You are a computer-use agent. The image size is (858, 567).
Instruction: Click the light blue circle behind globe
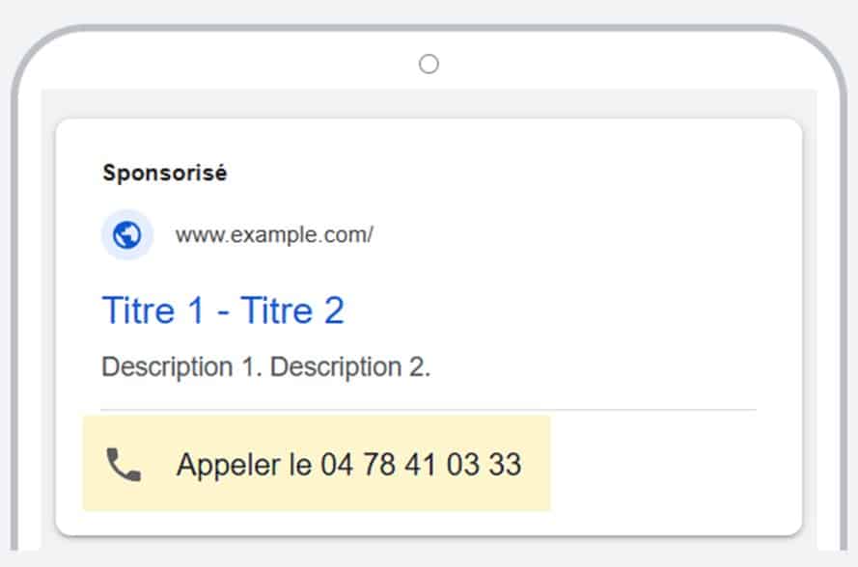[x=127, y=235]
